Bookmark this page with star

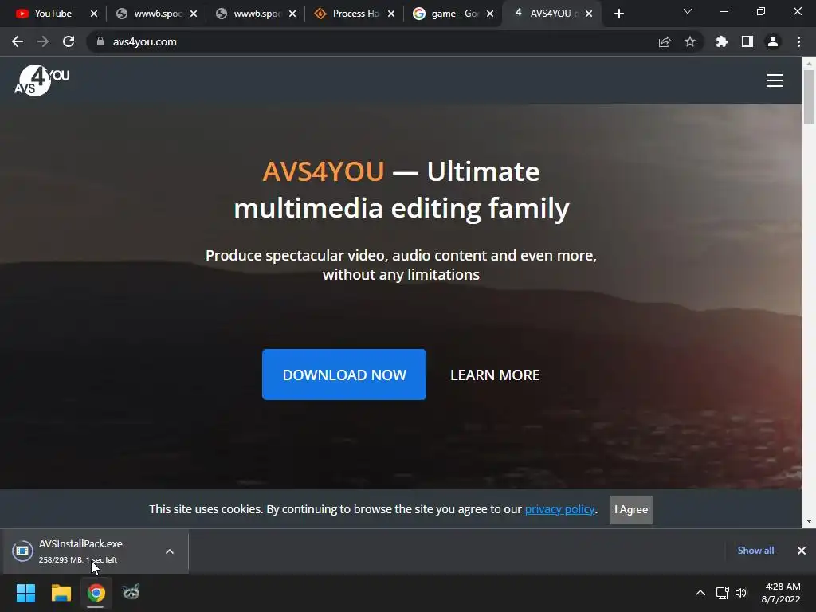pyautogui.click(x=690, y=41)
